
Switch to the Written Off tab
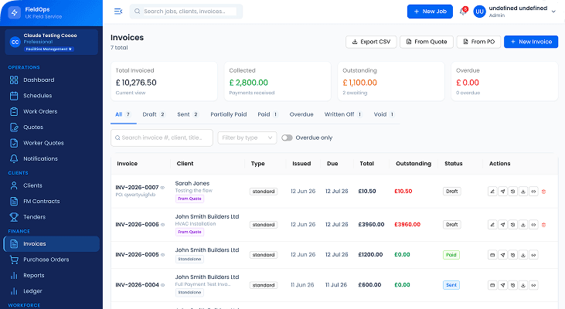(x=343, y=114)
